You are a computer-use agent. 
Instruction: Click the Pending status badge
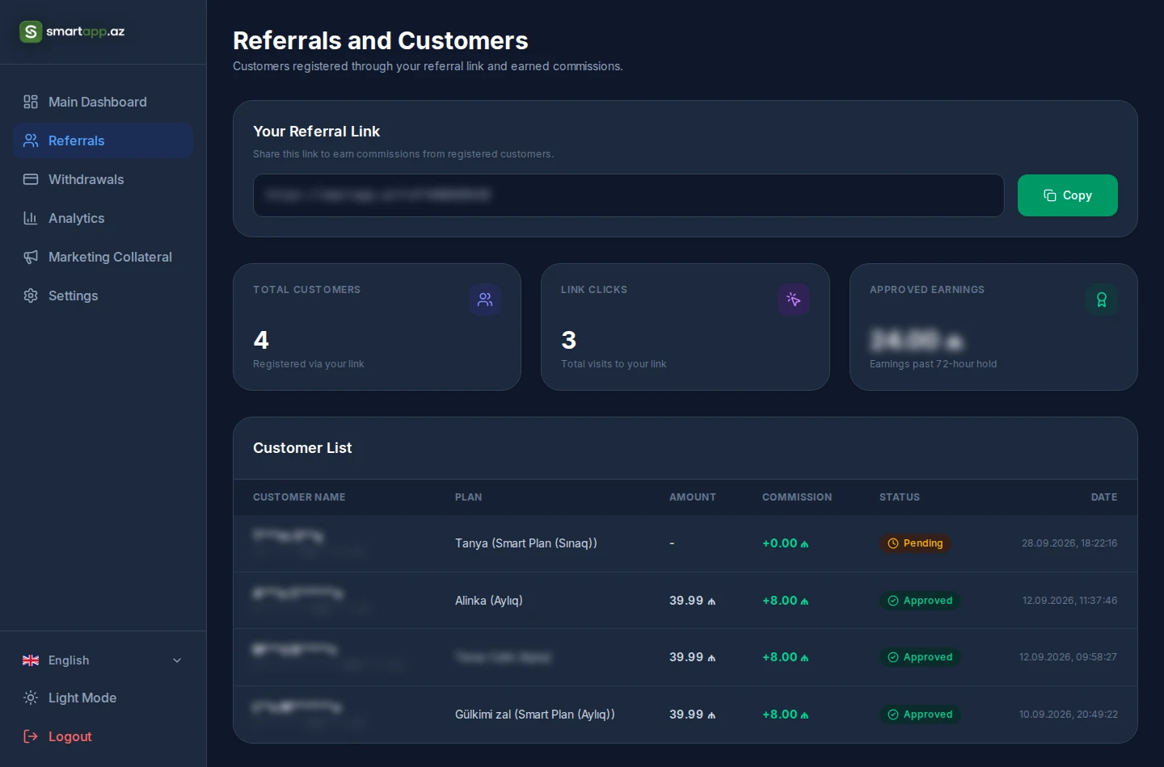[x=915, y=543]
